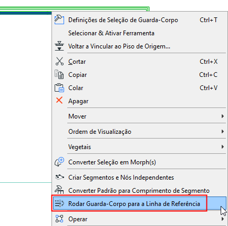
Task: Click the Ctrl+V shortcut label
Action: tap(209, 88)
